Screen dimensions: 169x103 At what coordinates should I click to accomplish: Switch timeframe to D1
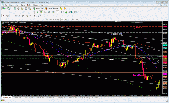pos(69,19)
